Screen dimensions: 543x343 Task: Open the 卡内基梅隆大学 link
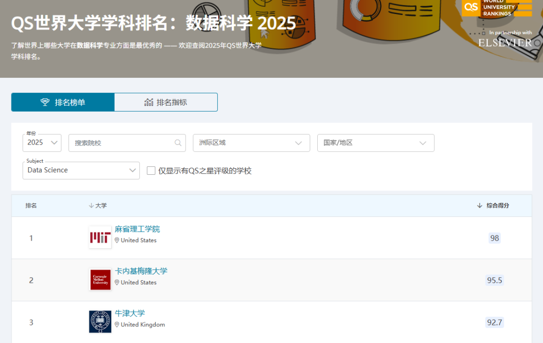pos(141,271)
